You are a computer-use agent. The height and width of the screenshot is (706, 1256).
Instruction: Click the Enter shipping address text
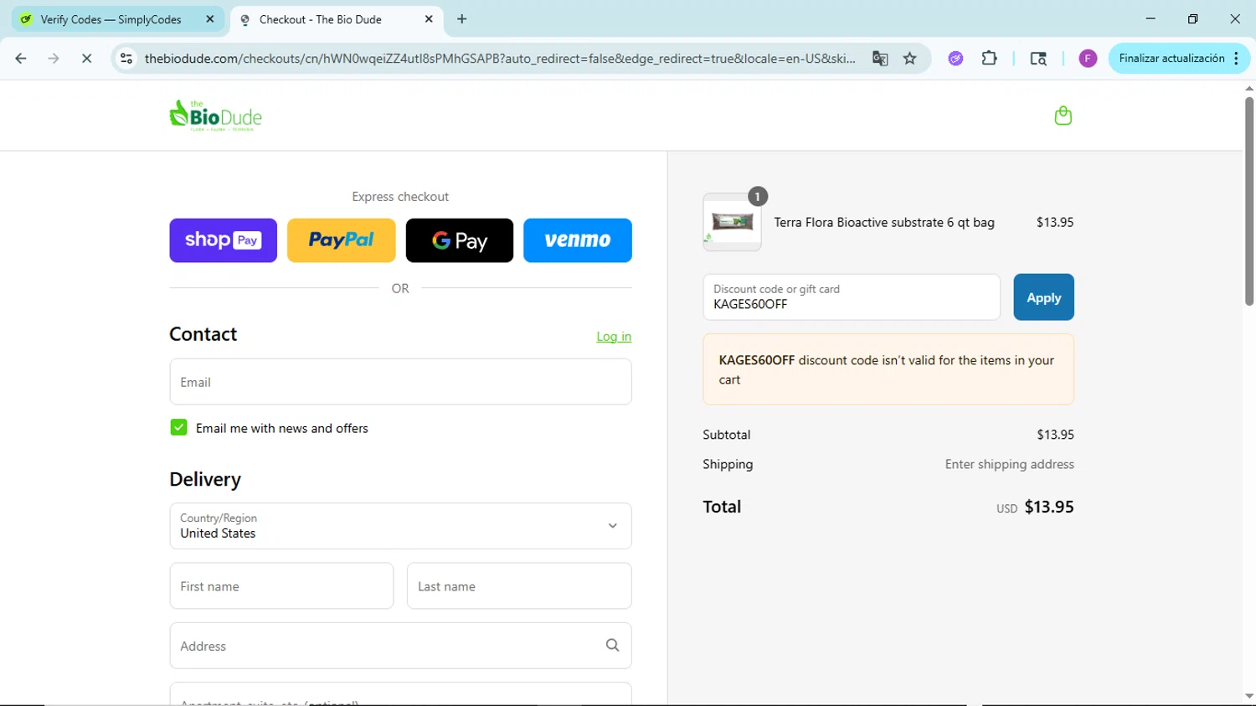tap(1009, 465)
